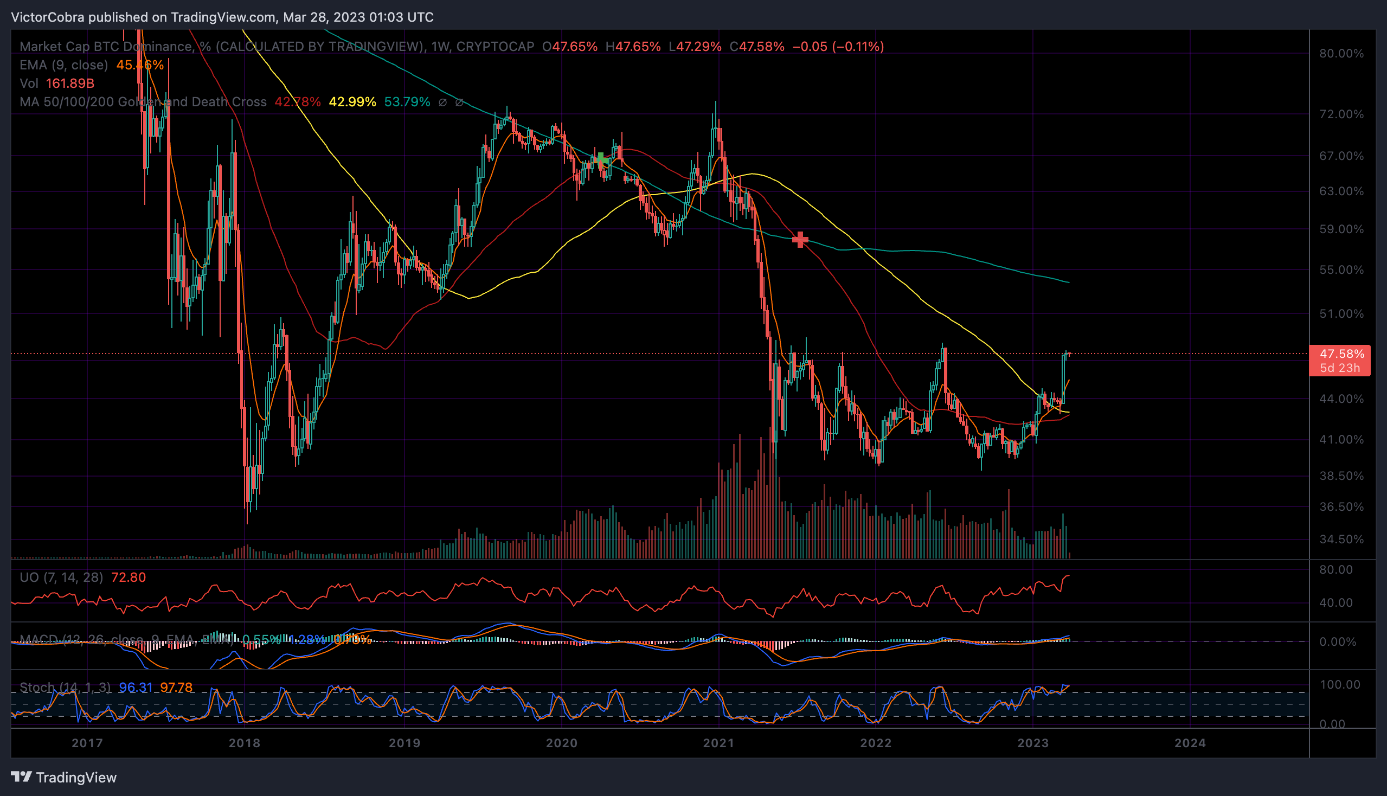
Task: Click the 36.50% price axis label
Action: click(1341, 507)
